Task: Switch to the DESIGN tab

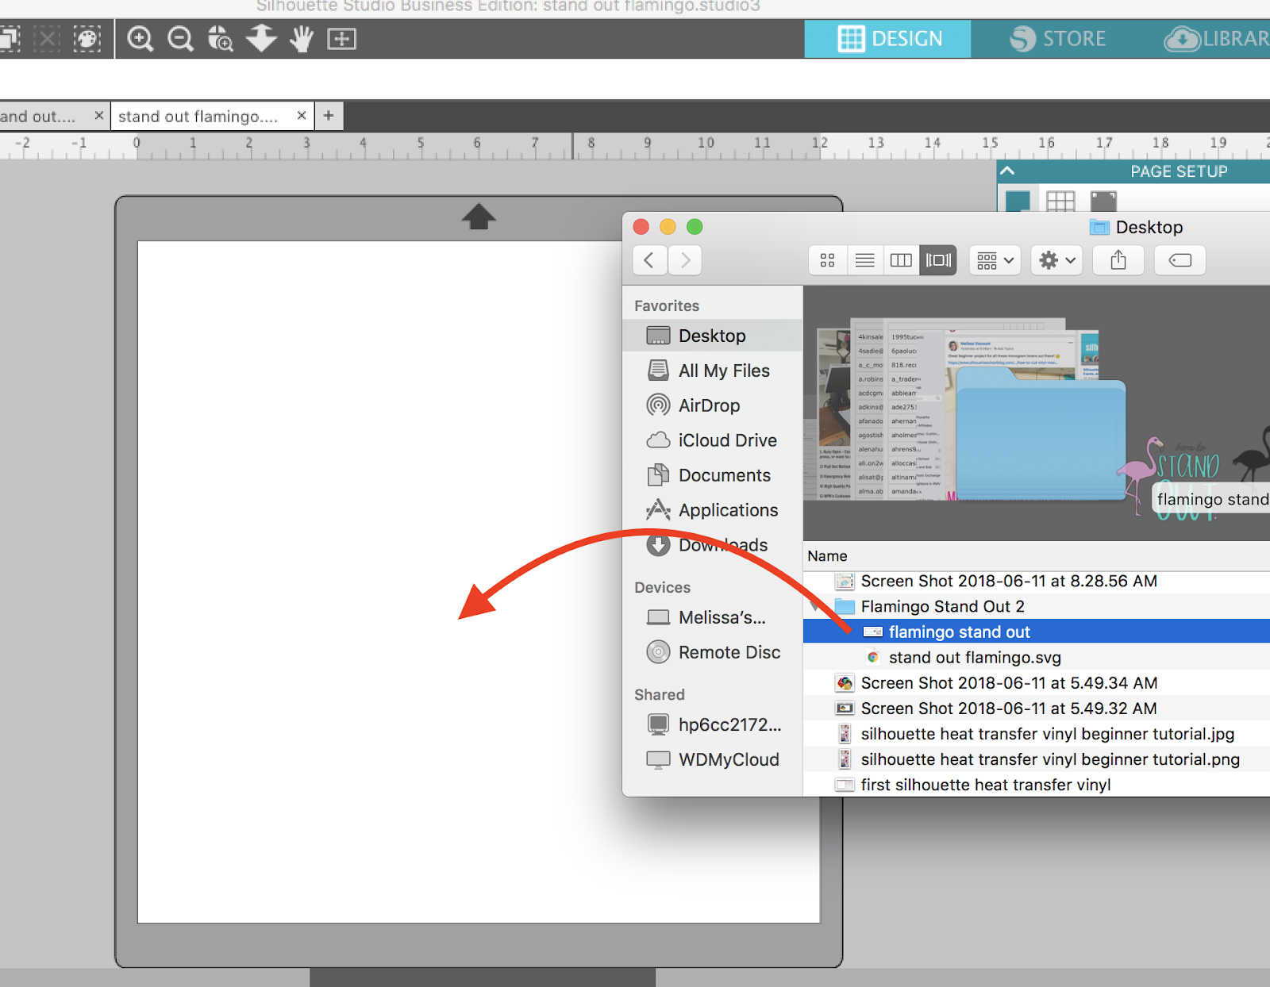Action: click(x=891, y=38)
